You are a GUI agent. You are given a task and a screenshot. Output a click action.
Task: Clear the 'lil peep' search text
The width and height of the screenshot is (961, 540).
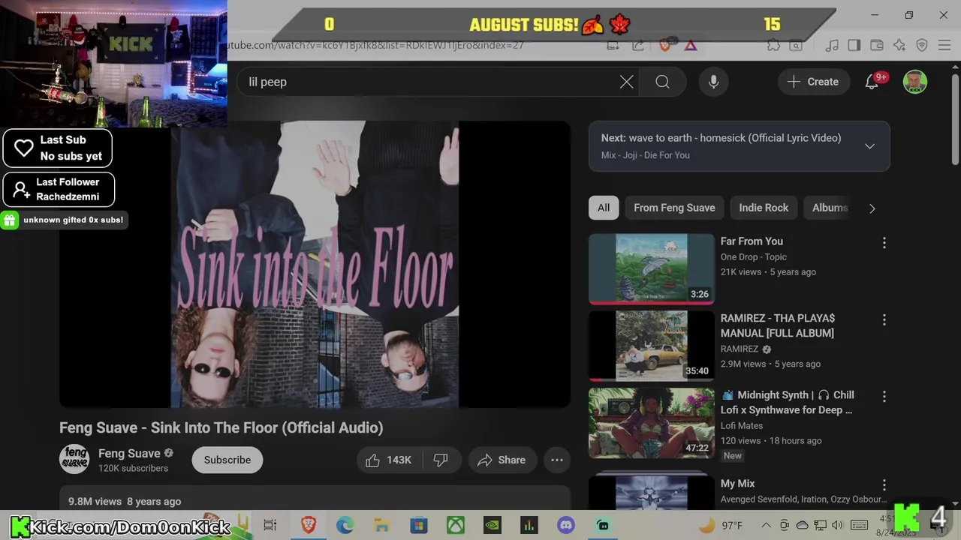click(x=626, y=82)
